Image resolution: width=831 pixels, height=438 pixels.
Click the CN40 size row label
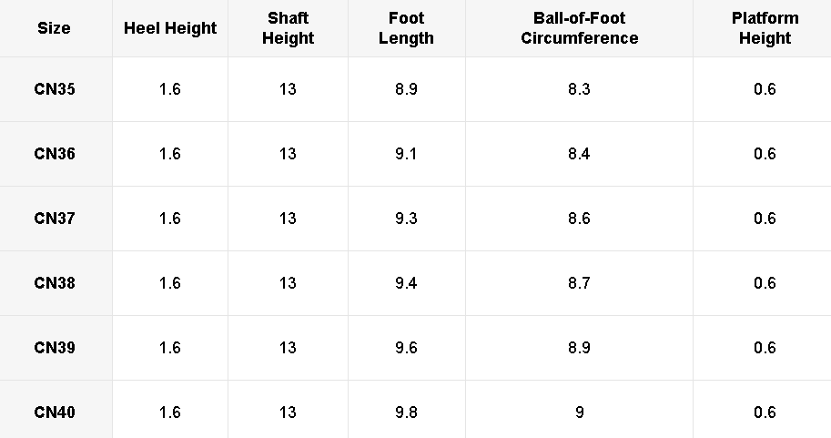point(55,413)
